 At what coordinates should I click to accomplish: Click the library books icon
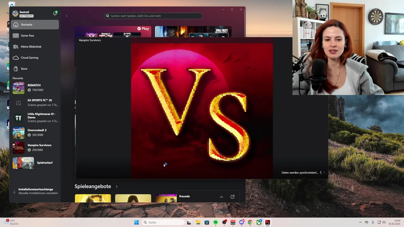(16, 47)
